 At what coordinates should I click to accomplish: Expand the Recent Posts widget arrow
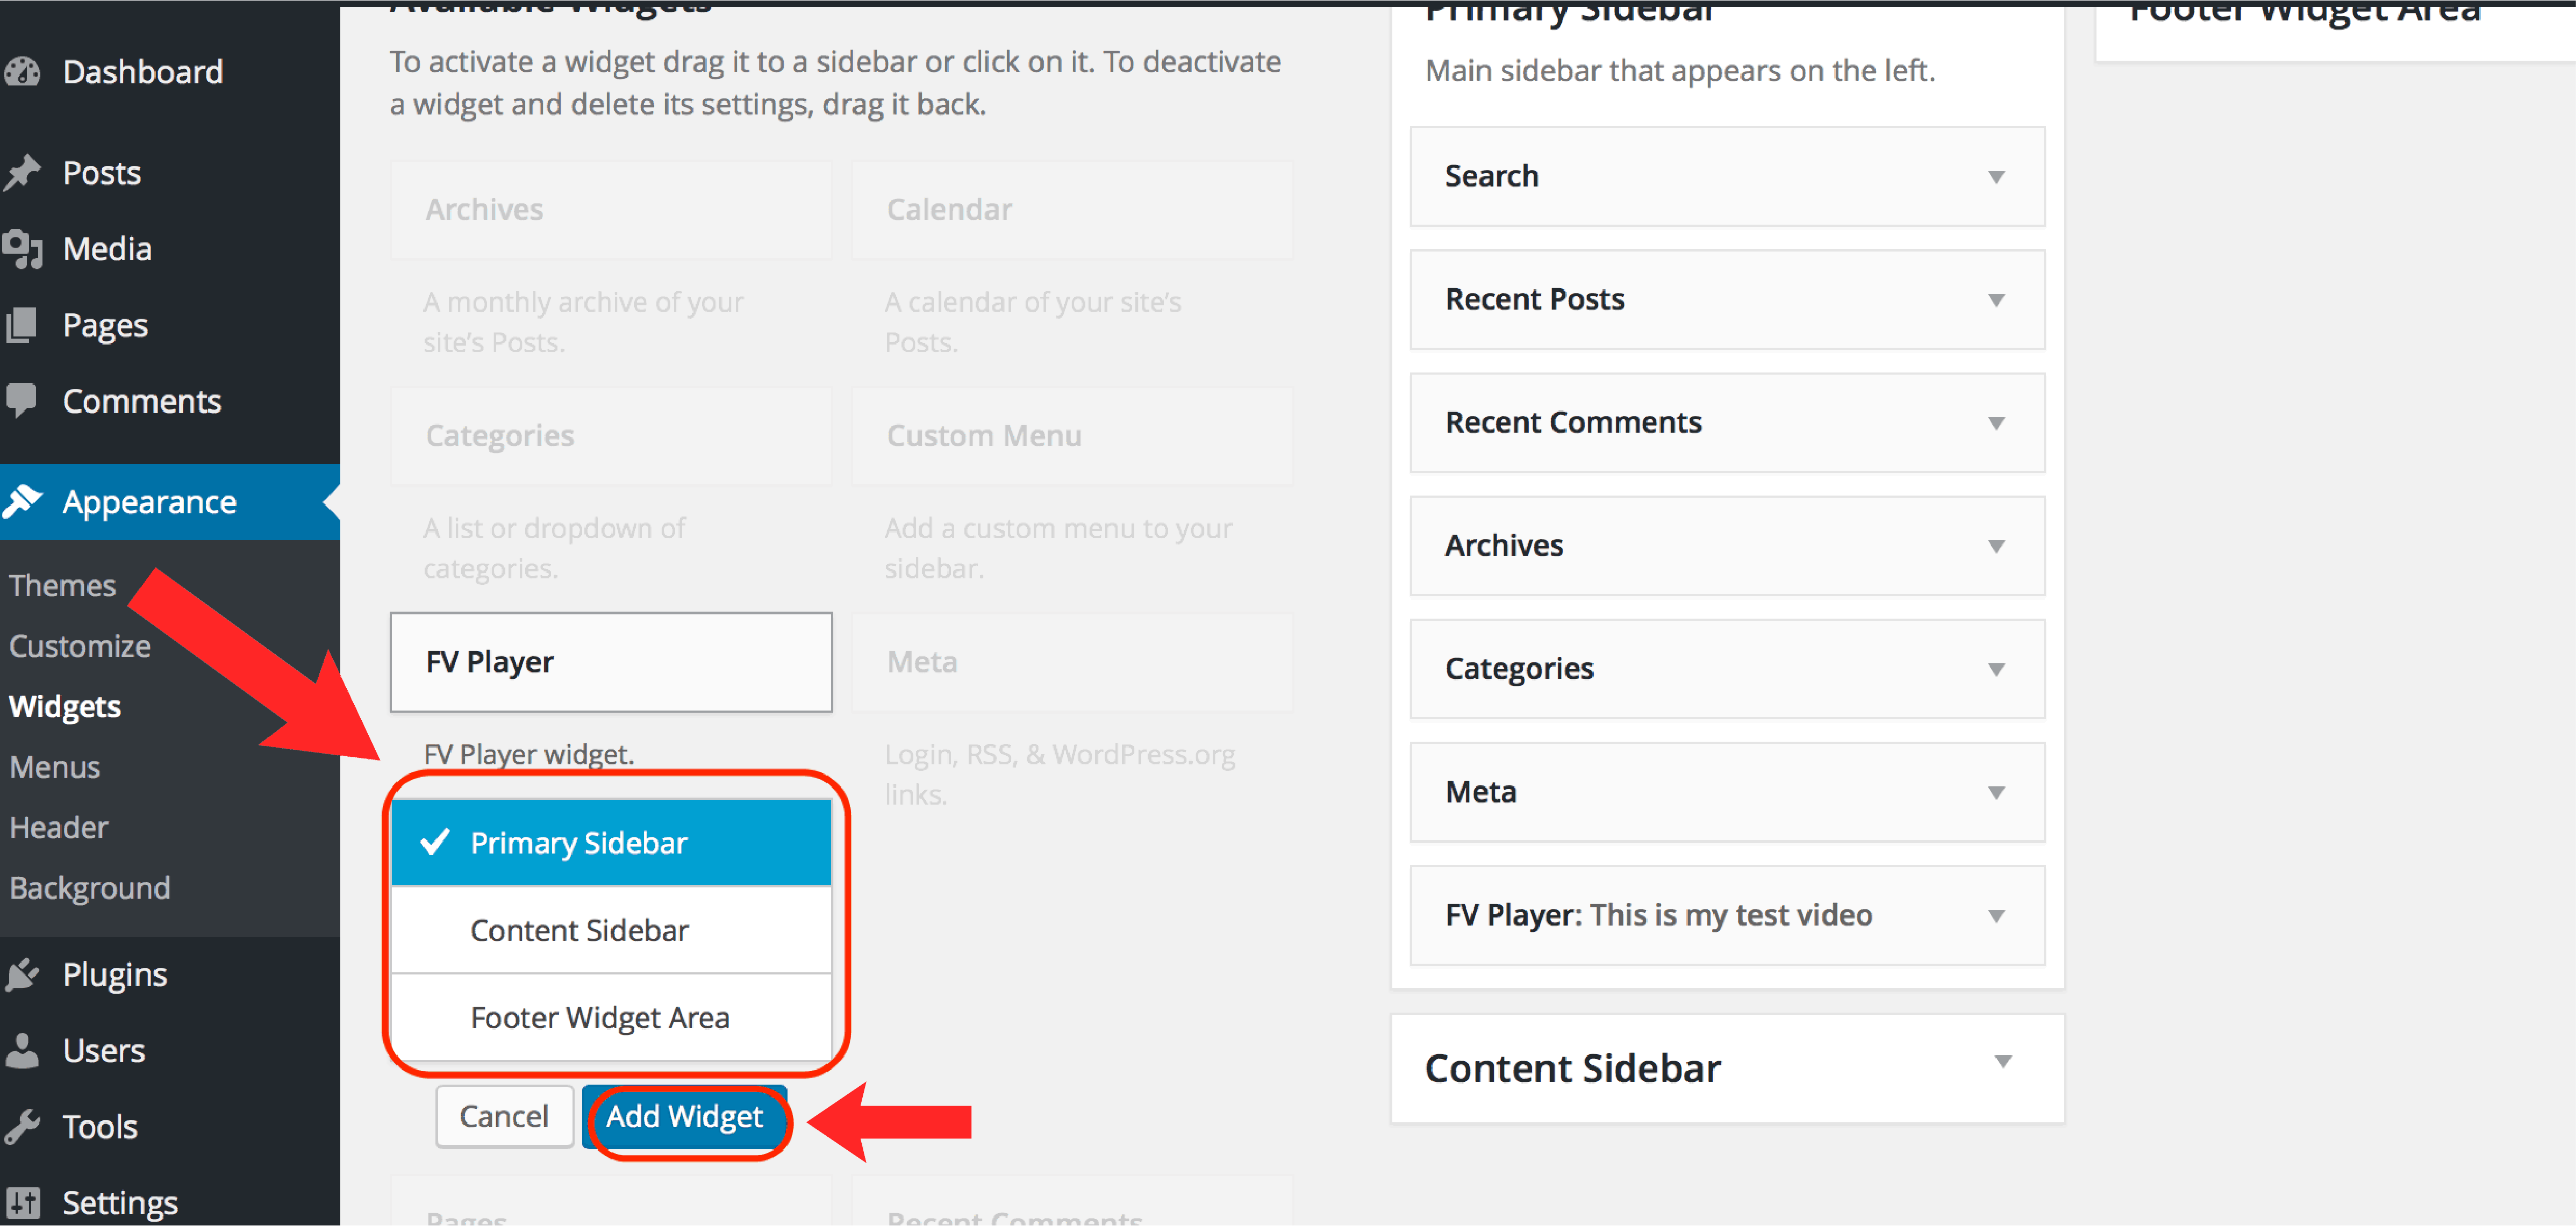point(1996,300)
